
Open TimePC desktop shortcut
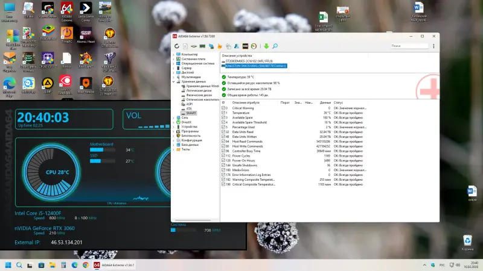[x=67, y=35]
